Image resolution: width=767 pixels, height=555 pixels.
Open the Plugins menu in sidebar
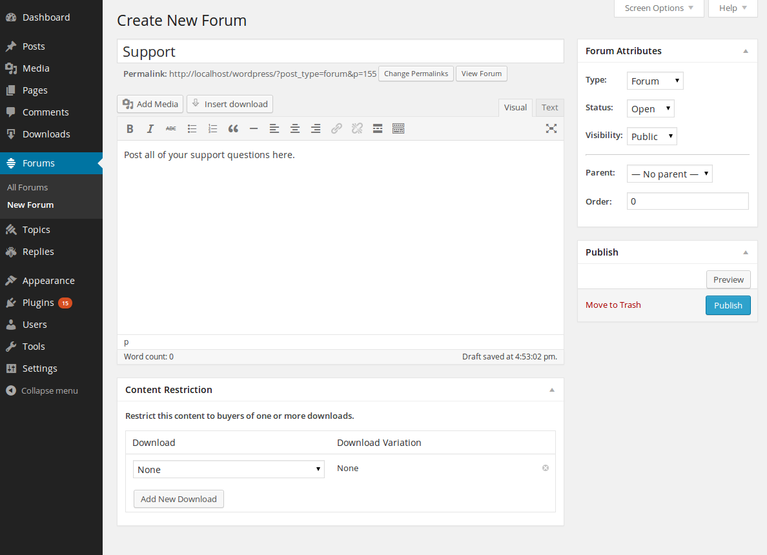(38, 303)
